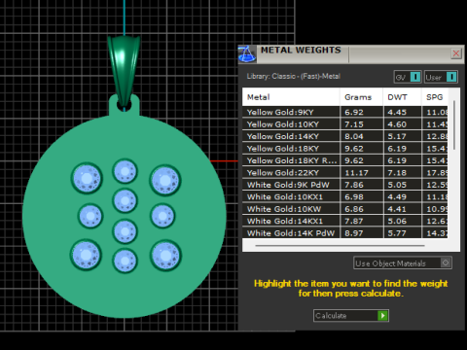The width and height of the screenshot is (467, 350).
Task: Select the Yellow Gold:22KY row
Action: pyautogui.click(x=345, y=173)
